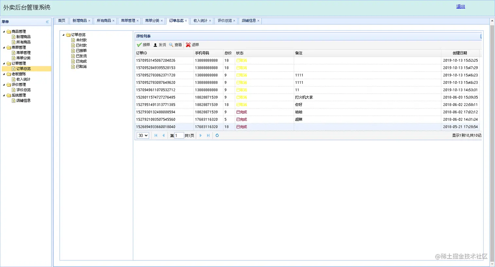This screenshot has width=495, height=267.
Task: Select order row 1570953145067204026
Action: coord(308,61)
